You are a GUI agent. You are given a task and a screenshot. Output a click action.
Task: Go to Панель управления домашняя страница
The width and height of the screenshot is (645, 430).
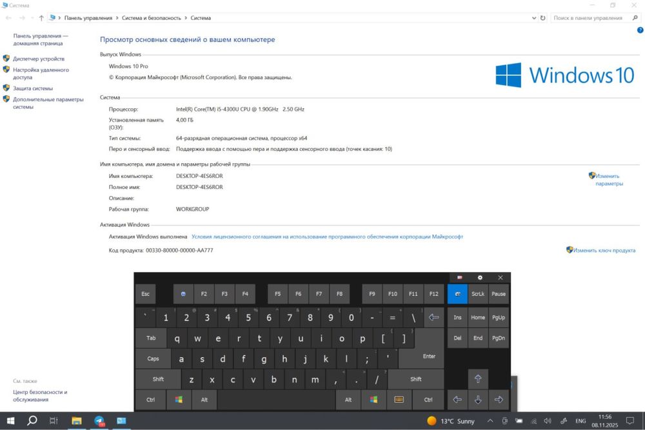point(40,39)
